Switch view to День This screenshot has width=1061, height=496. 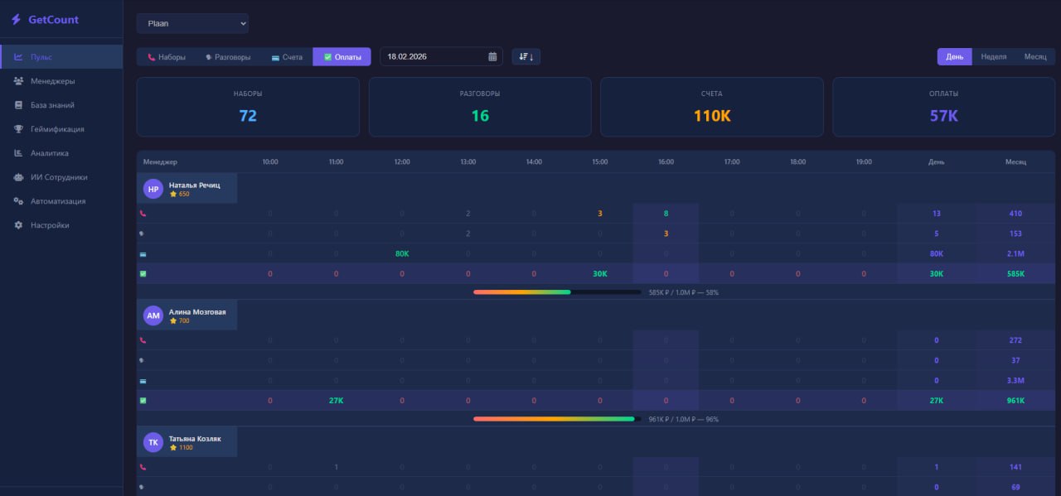[x=954, y=57]
